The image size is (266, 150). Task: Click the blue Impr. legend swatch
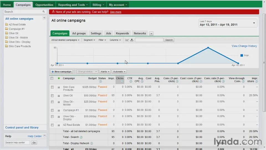click(x=242, y=55)
